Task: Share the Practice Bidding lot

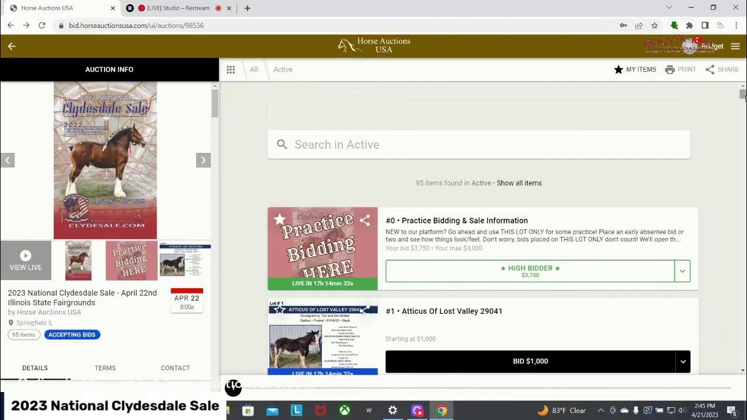Action: tap(365, 220)
